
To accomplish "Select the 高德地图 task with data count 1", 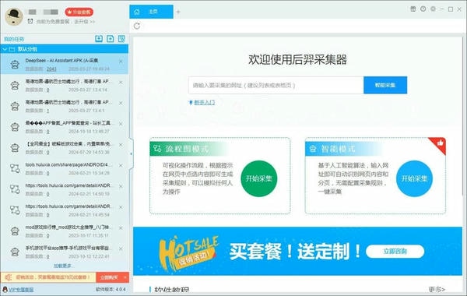I will click(x=65, y=106).
